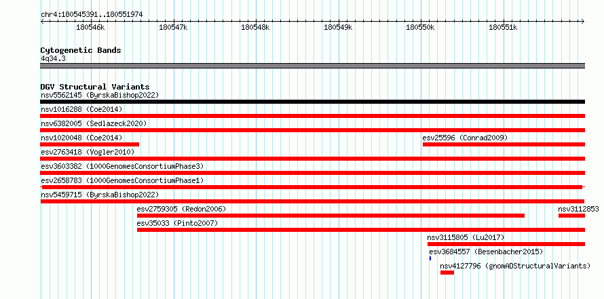Select the nsv3115805 (Lu2017) label
This screenshot has height=299, width=604.
(x=466, y=237)
